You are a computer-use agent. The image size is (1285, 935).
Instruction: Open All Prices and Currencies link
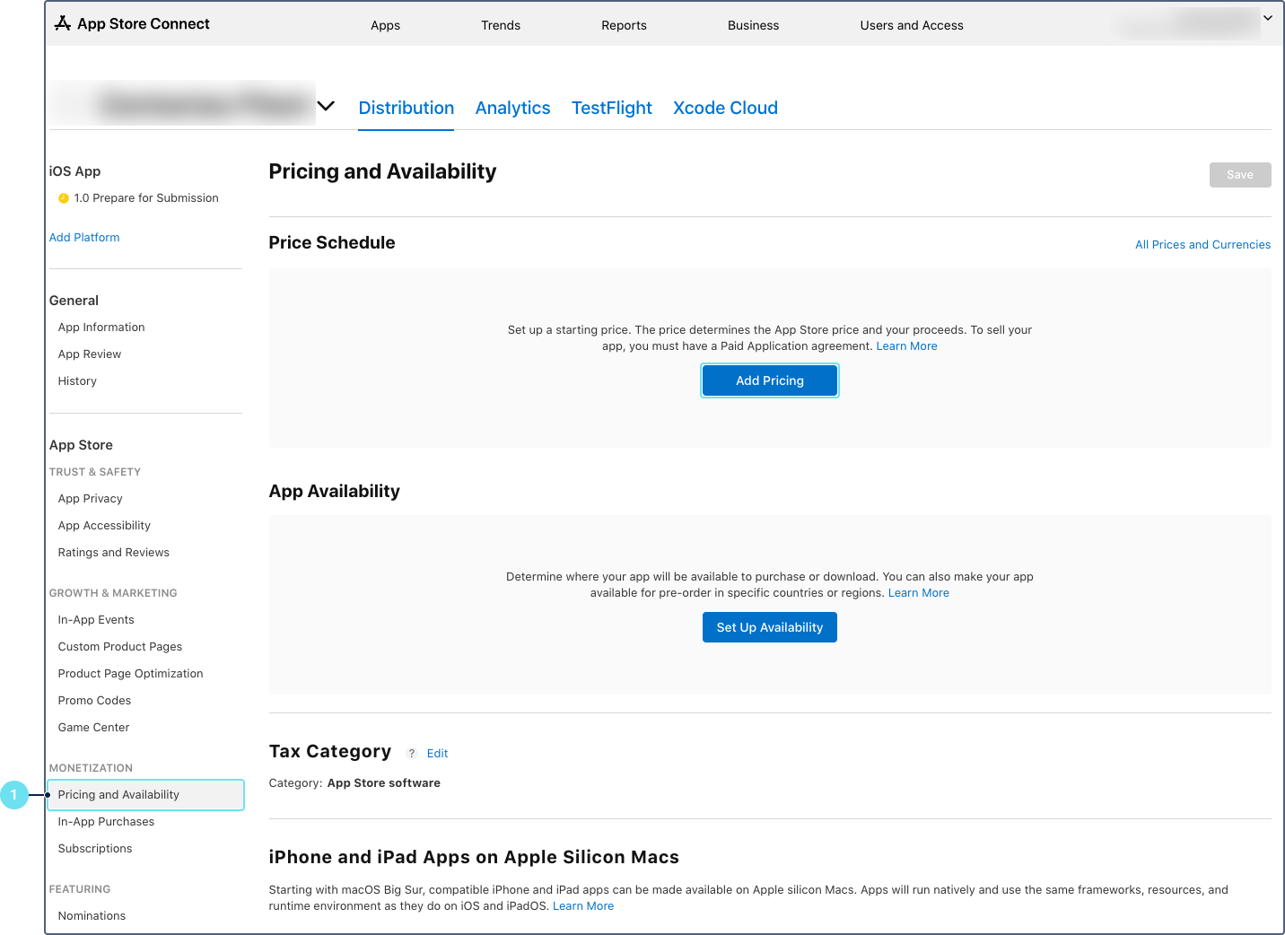pyautogui.click(x=1203, y=245)
